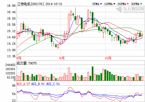145x102 pixels.
Task: Click the 16.00 price axis label
Action: [x=11, y=18]
